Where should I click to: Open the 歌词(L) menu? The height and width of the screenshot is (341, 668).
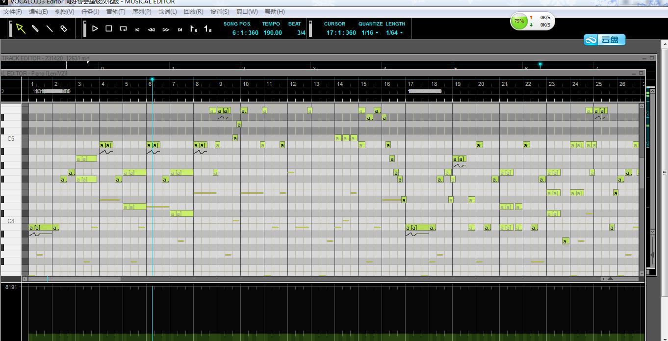pyautogui.click(x=168, y=11)
